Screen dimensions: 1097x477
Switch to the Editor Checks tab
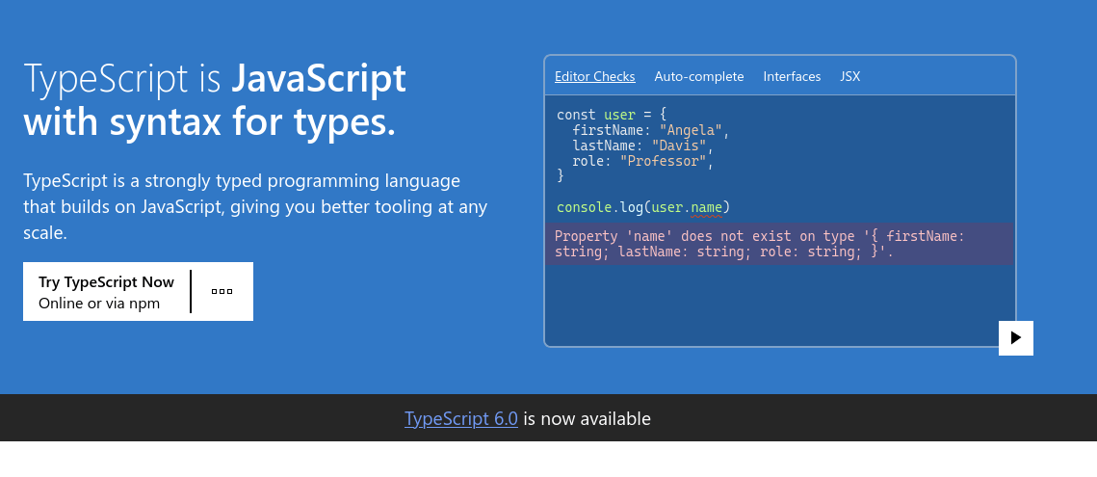coord(594,76)
